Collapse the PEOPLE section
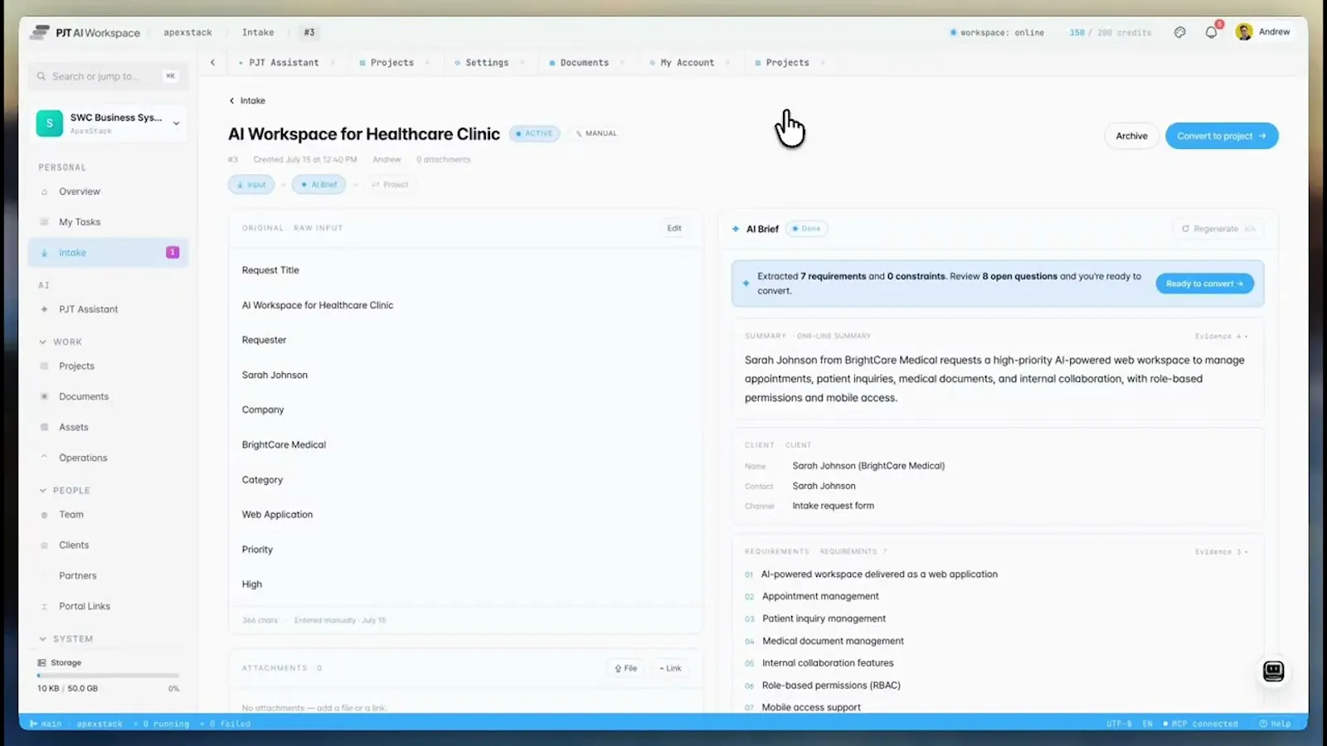The width and height of the screenshot is (1327, 746). (x=42, y=491)
